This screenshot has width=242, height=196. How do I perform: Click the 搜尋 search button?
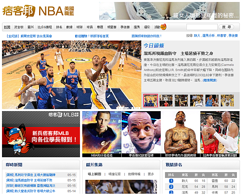click(x=226, y=27)
